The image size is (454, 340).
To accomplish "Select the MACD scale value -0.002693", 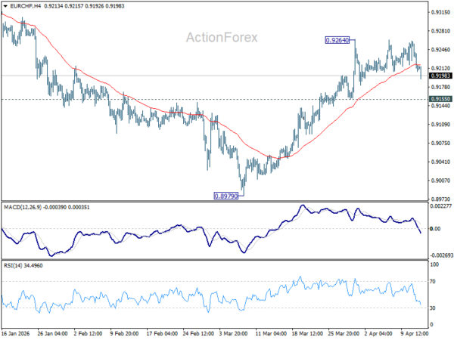I will [440, 255].
